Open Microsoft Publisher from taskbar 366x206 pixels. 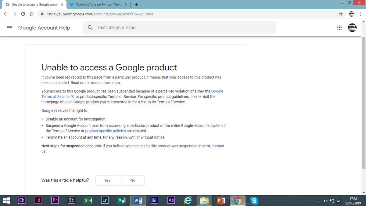click(121, 201)
